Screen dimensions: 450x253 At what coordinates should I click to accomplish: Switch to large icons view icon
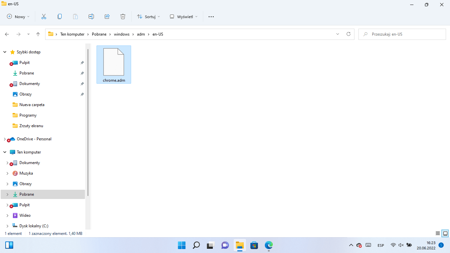[445, 233]
